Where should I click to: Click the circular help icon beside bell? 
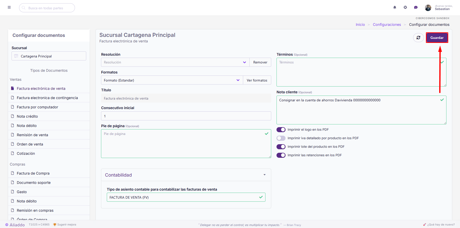point(405,8)
